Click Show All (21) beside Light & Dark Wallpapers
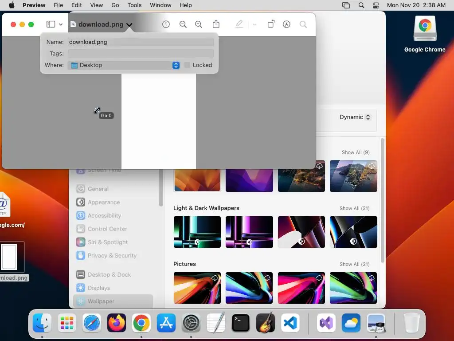Viewport: 454px width, 341px height. [x=354, y=209]
